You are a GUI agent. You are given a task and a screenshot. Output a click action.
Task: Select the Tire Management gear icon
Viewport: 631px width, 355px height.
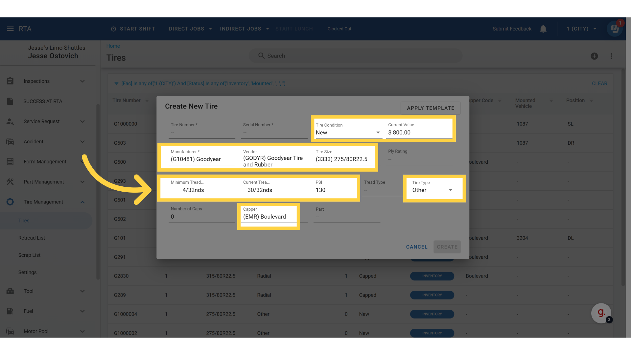pos(10,202)
